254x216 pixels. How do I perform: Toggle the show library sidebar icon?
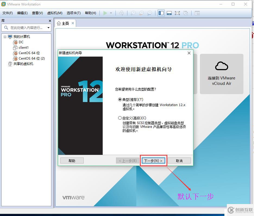pos(161,13)
